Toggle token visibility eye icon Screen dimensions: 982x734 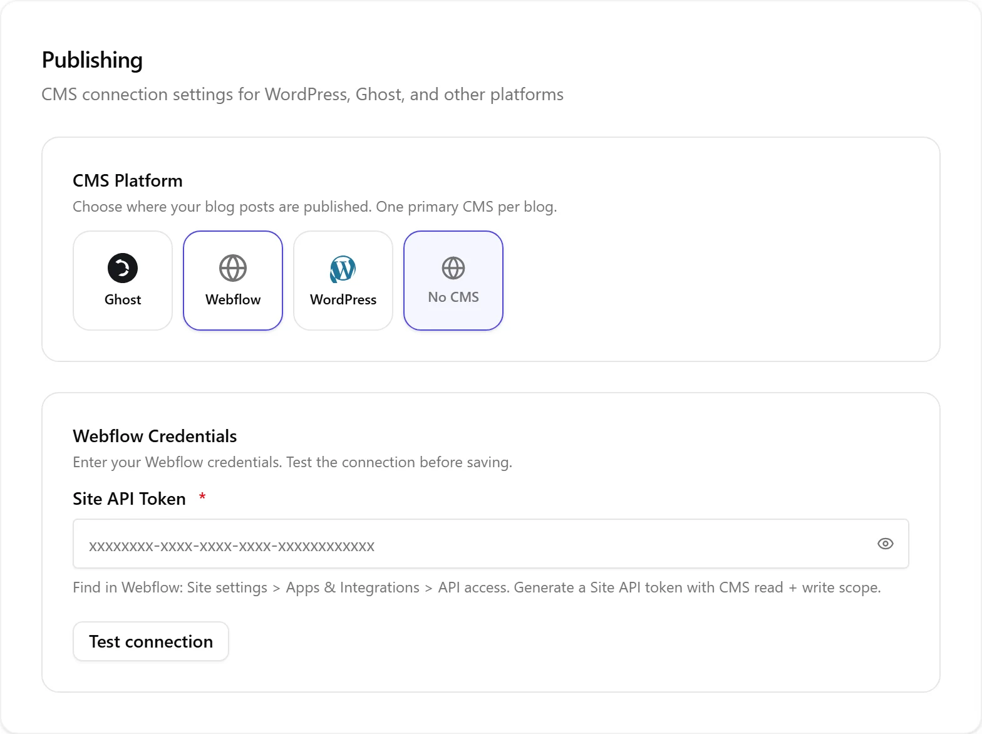point(886,544)
